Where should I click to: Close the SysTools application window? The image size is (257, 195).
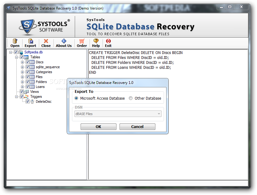[241, 7]
